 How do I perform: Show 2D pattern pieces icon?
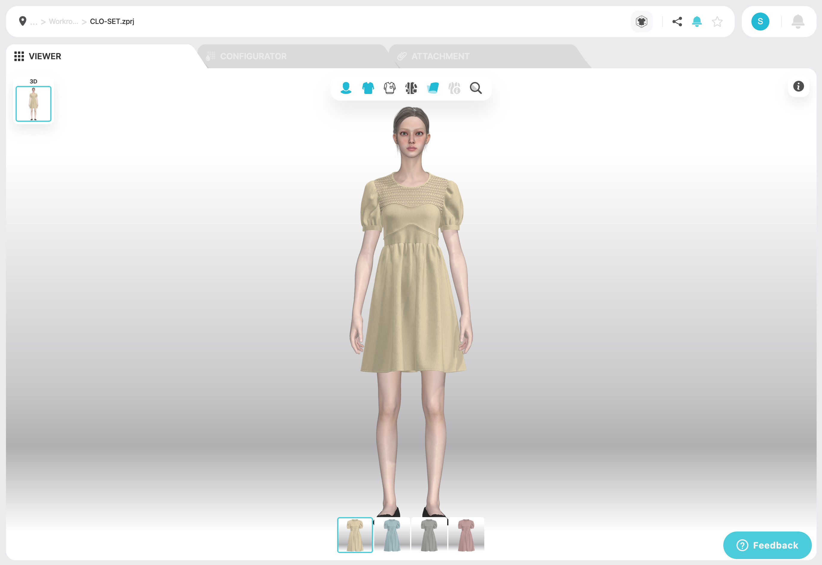pos(411,88)
